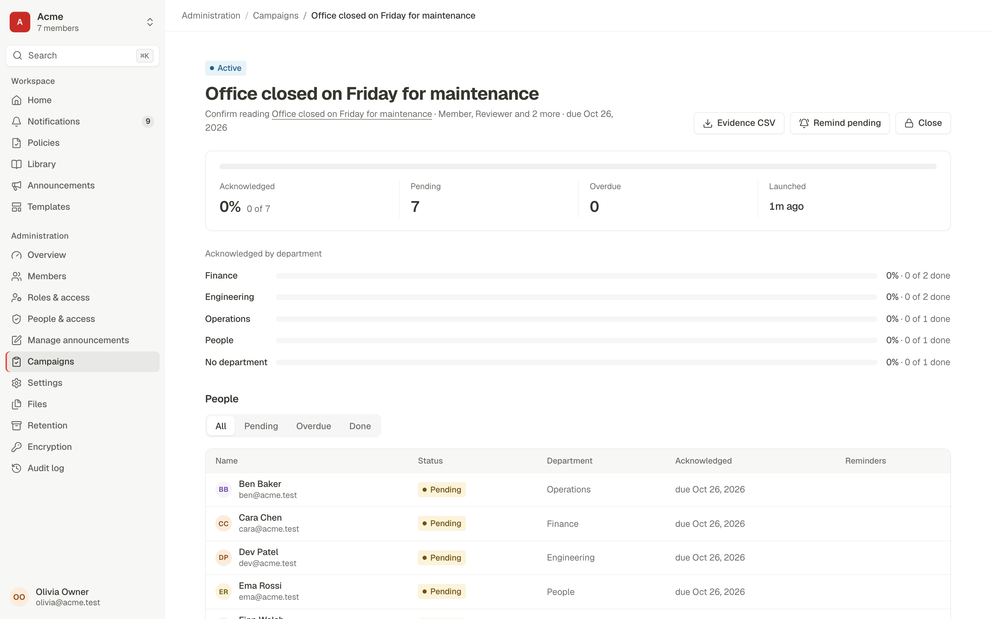Click ben@acme.test email text
The width and height of the screenshot is (991, 619).
click(x=268, y=495)
